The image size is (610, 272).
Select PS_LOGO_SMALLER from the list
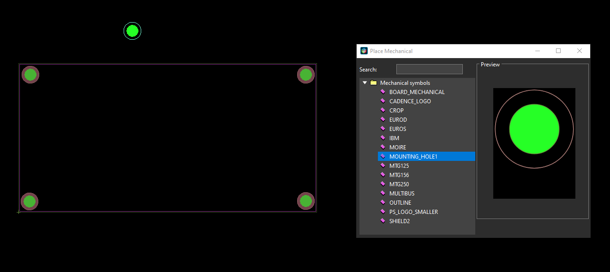413,212
